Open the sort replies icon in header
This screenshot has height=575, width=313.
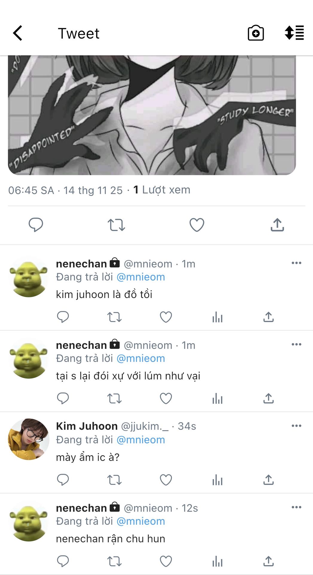294,33
